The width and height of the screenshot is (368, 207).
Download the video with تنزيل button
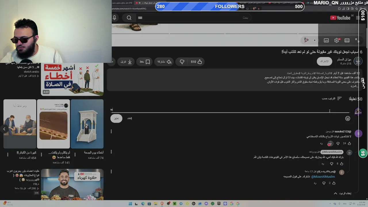pos(126,62)
